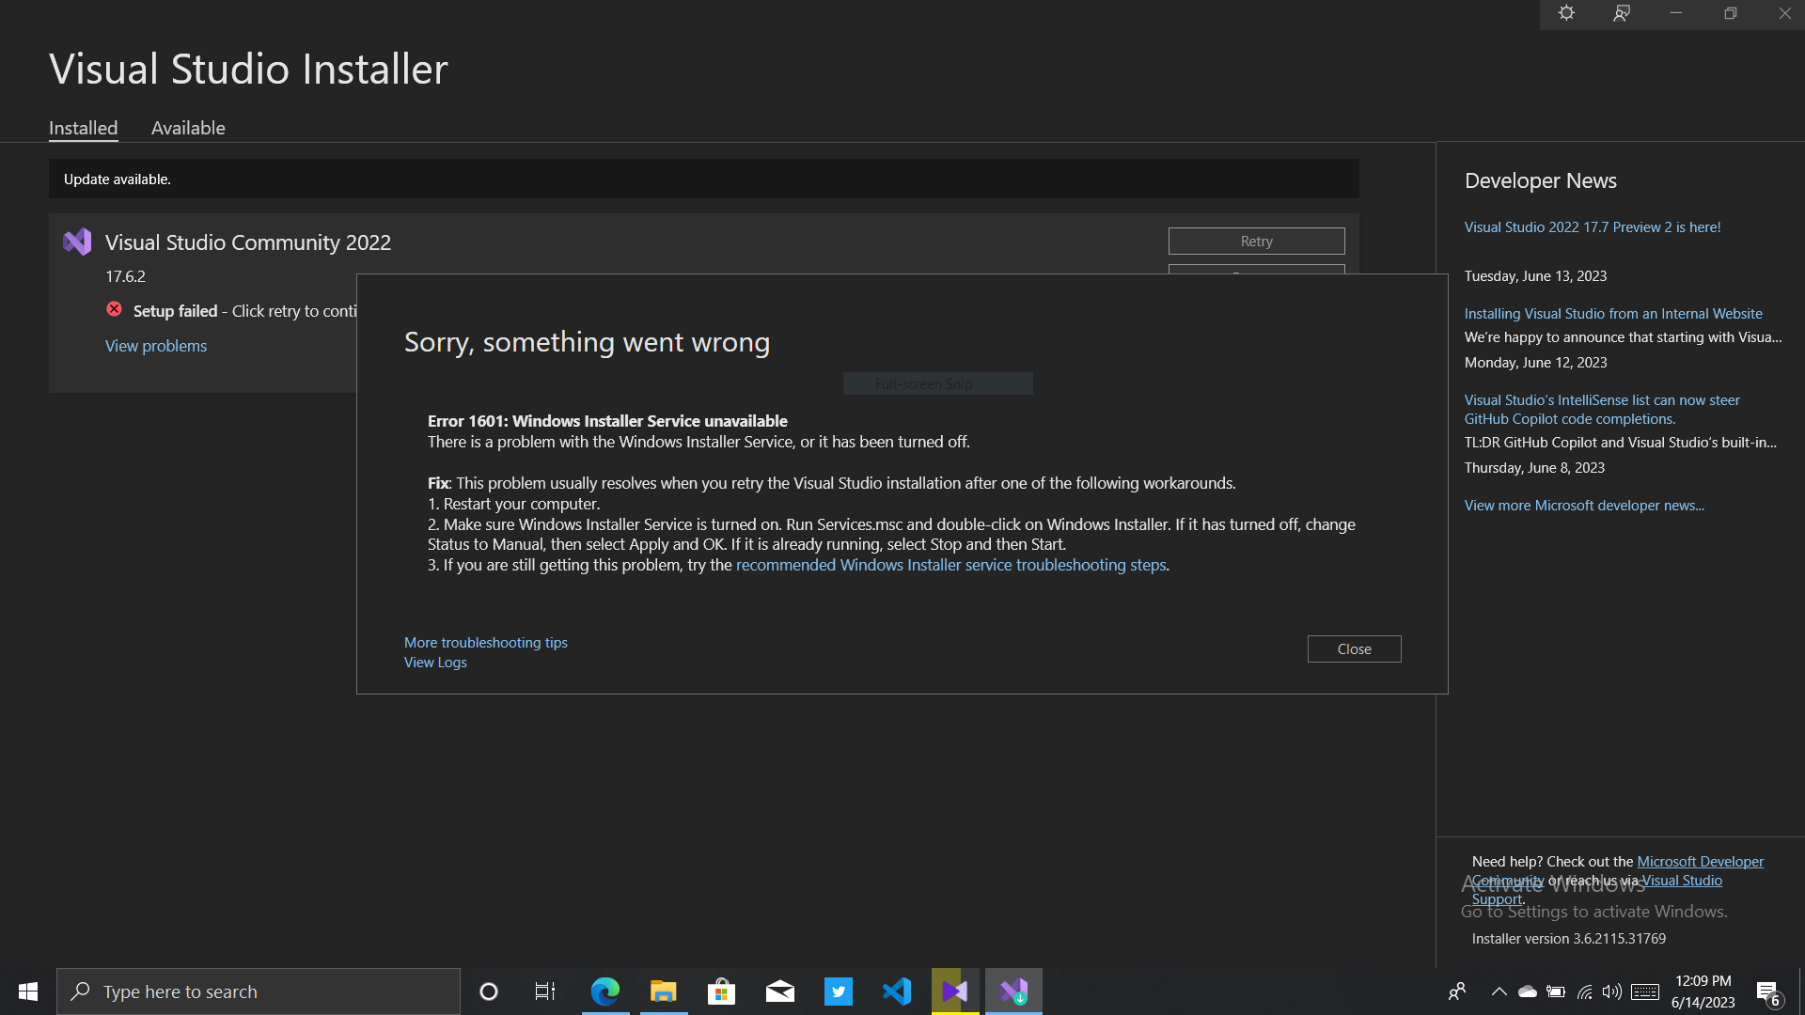Image resolution: width=1805 pixels, height=1015 pixels.
Task: Open Twitter from the taskbar
Action: click(838, 991)
